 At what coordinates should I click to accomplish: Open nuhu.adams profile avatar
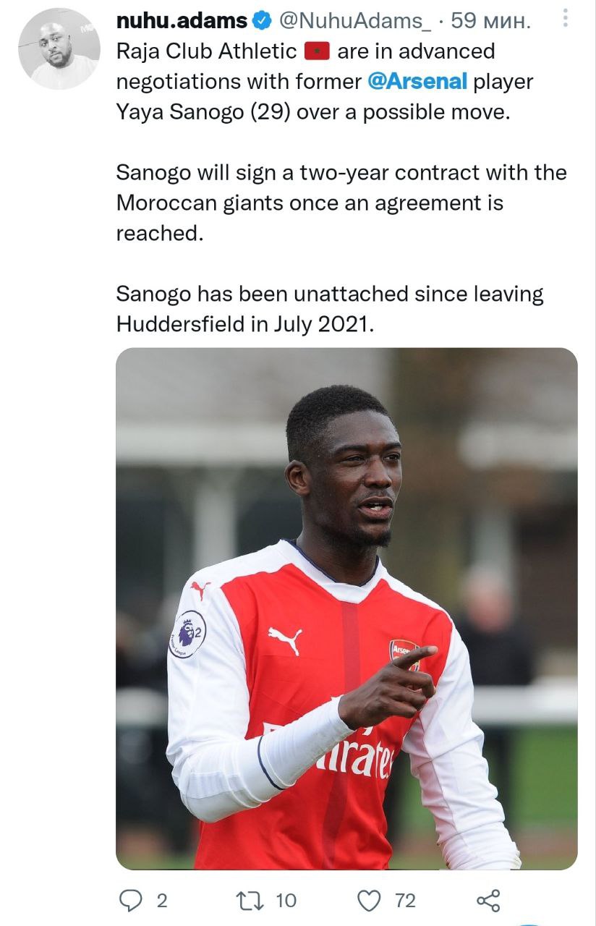(59, 49)
